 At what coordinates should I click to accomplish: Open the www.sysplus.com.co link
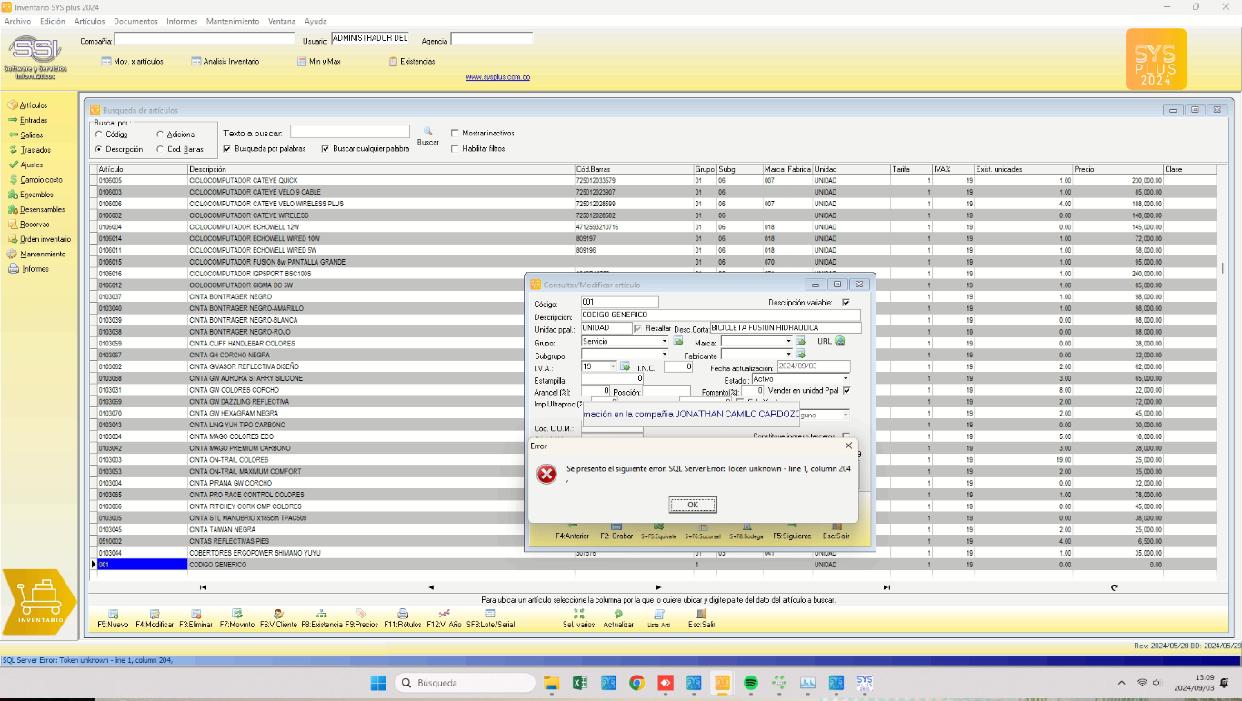pos(497,77)
